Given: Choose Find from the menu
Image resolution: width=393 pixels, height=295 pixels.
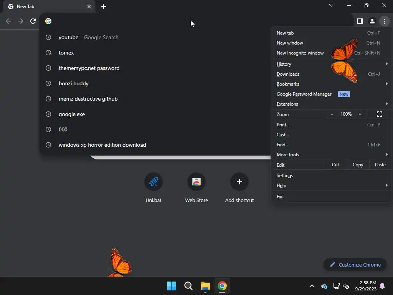Looking at the screenshot, I should (332, 145).
